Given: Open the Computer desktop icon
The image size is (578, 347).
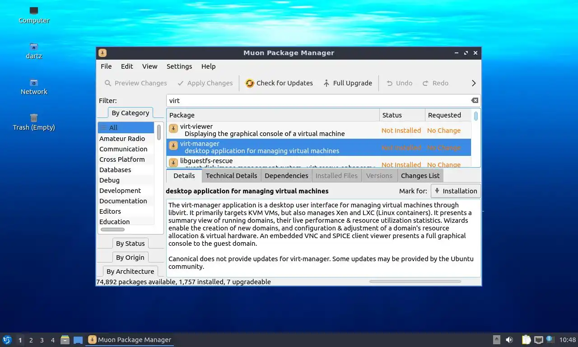Looking at the screenshot, I should [x=34, y=15].
